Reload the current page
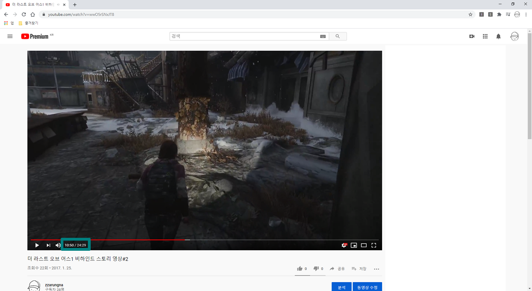Screen dimensions: 532x291 (24, 14)
